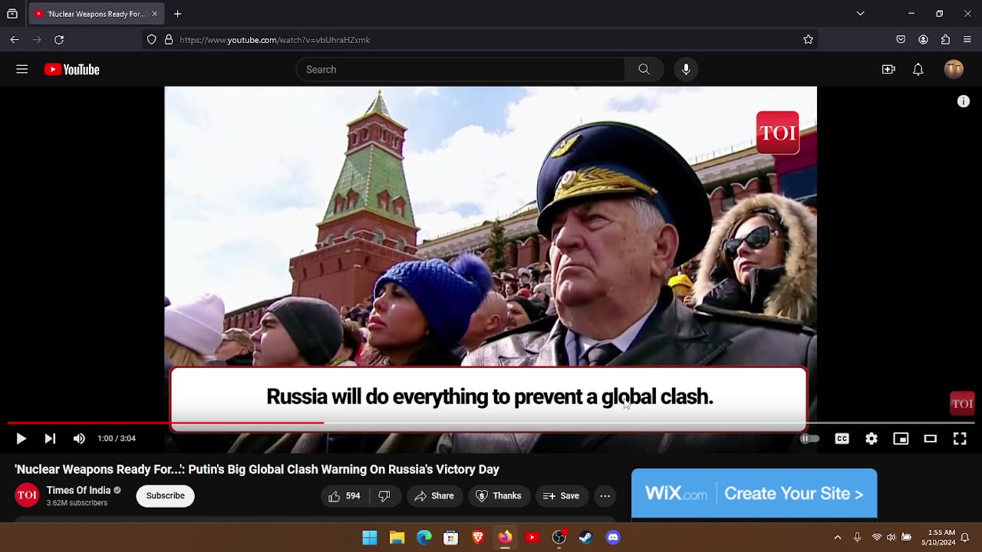Open Microsoft Store from taskbar
982x552 pixels.
pos(451,537)
